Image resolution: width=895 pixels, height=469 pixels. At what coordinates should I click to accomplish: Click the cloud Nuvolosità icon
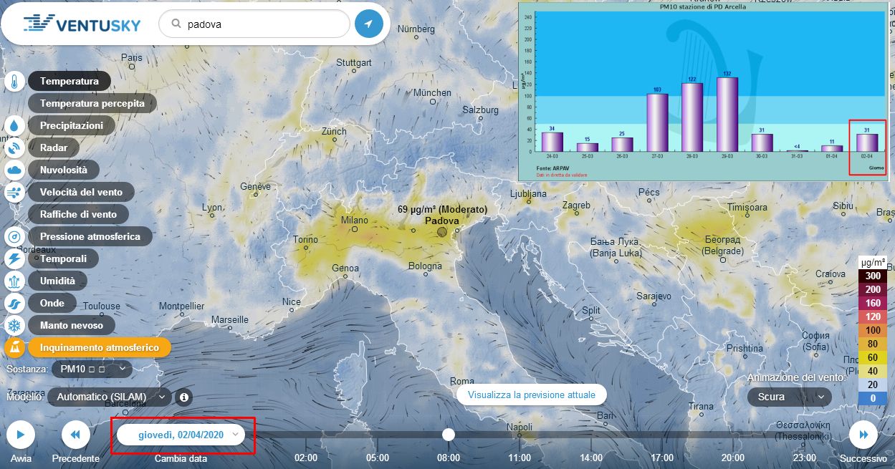click(14, 170)
